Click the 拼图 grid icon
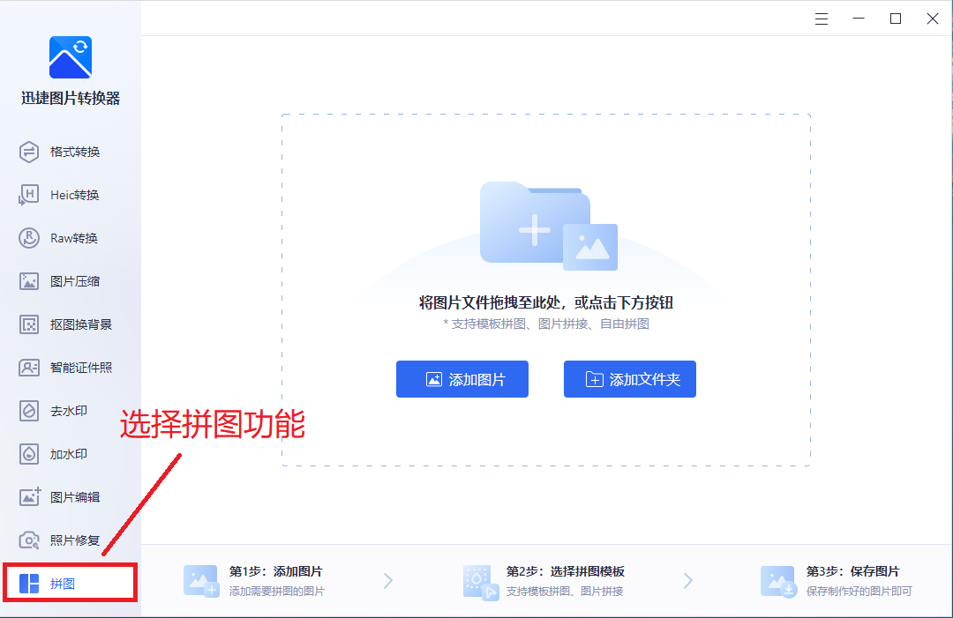The image size is (953, 618). tap(29, 584)
